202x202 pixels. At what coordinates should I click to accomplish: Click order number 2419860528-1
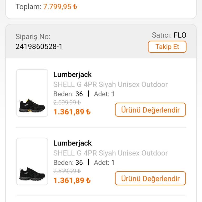point(39,47)
